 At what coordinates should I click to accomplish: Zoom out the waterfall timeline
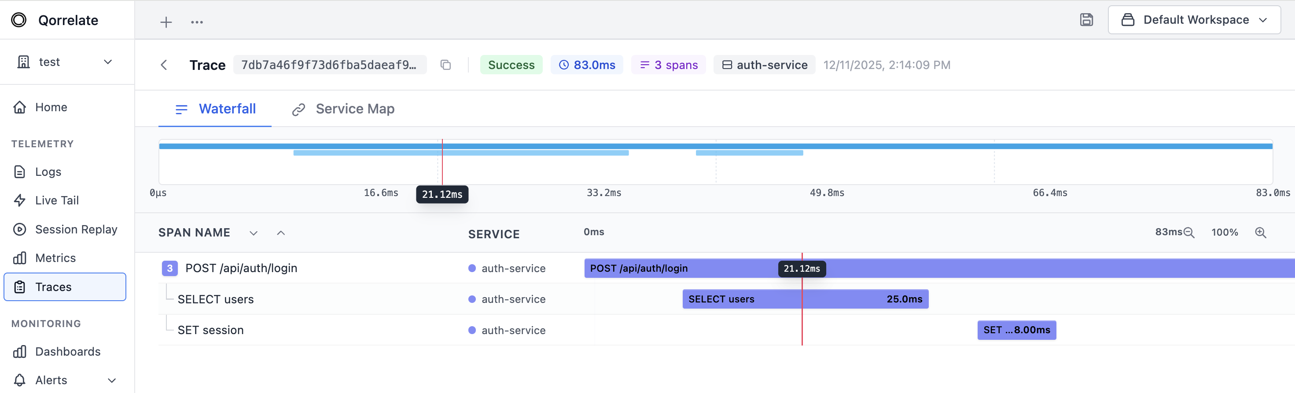point(1189,233)
